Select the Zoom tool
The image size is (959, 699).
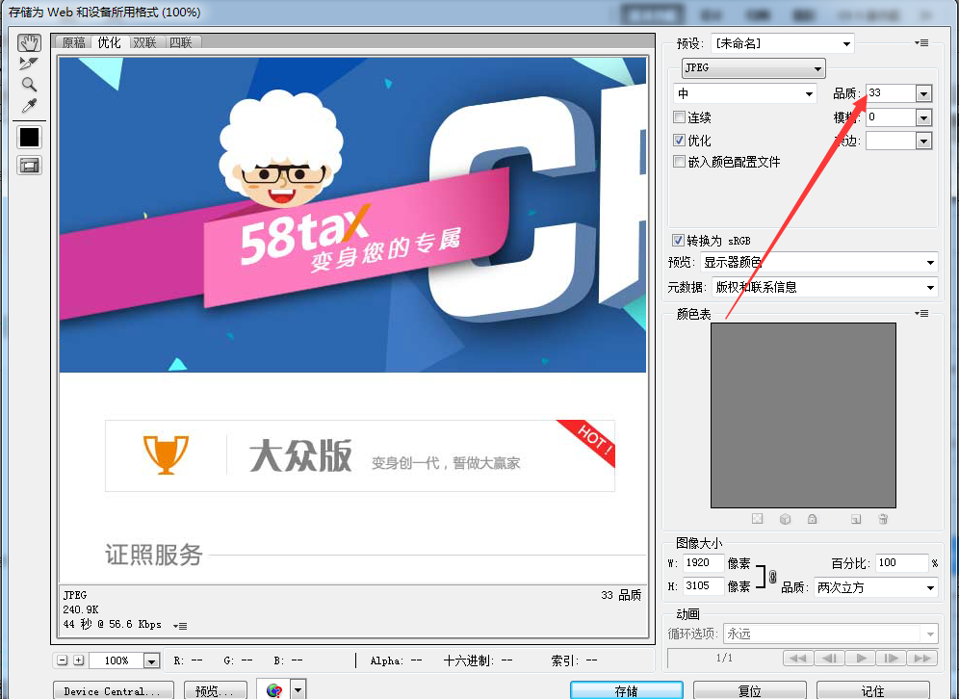(29, 85)
